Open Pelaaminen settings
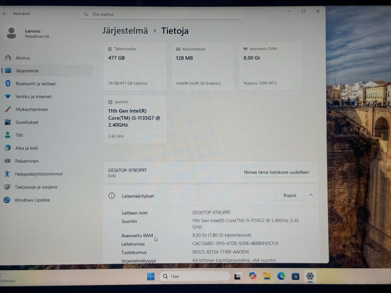 (47, 161)
